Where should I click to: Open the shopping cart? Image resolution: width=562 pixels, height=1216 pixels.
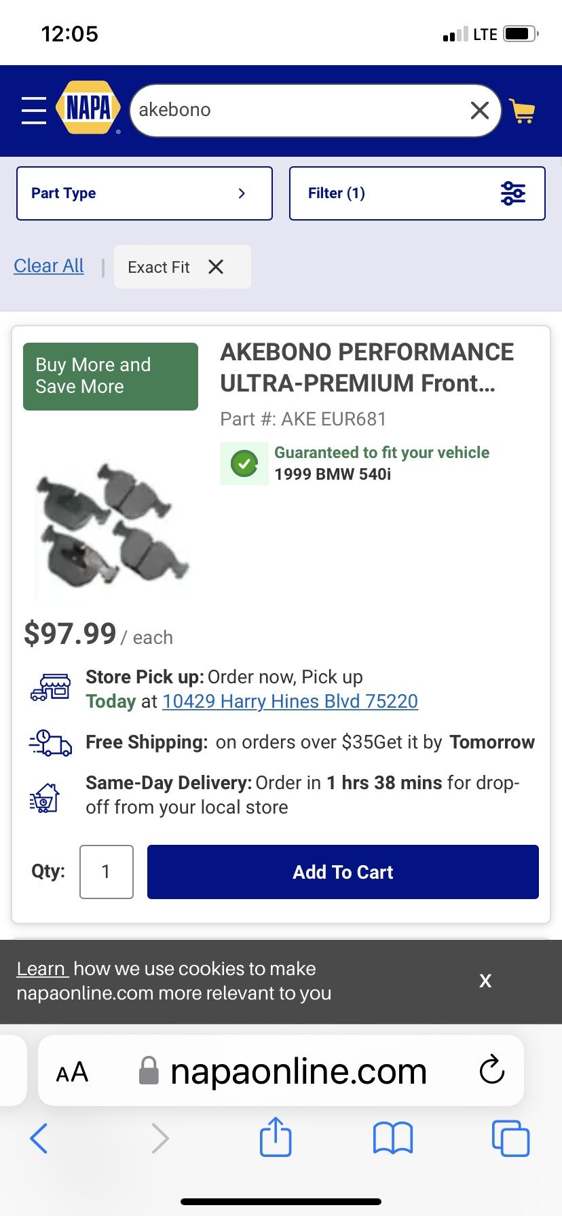coord(522,111)
